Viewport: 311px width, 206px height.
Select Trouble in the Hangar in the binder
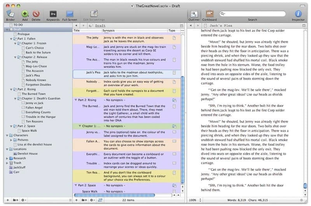click(40, 117)
